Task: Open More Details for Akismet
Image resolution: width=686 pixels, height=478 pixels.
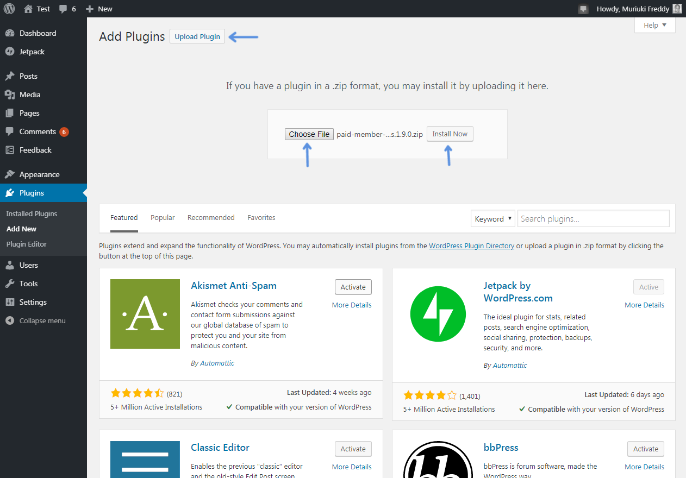Action: pyautogui.click(x=352, y=305)
